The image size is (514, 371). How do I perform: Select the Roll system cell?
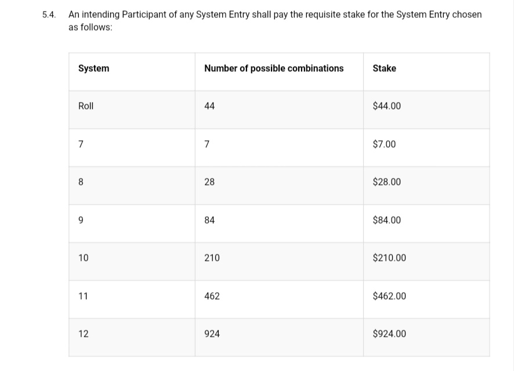tap(132, 110)
